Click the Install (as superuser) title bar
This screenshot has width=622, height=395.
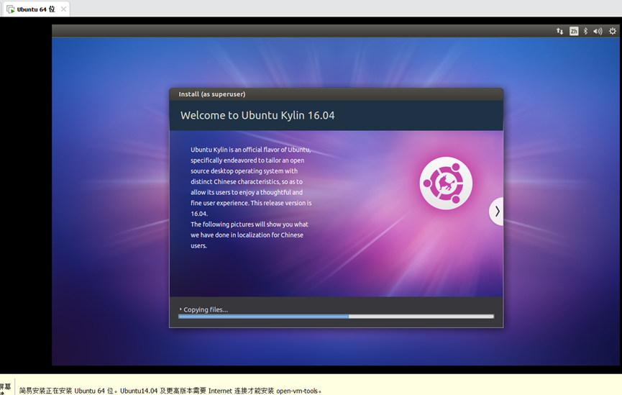click(336, 94)
